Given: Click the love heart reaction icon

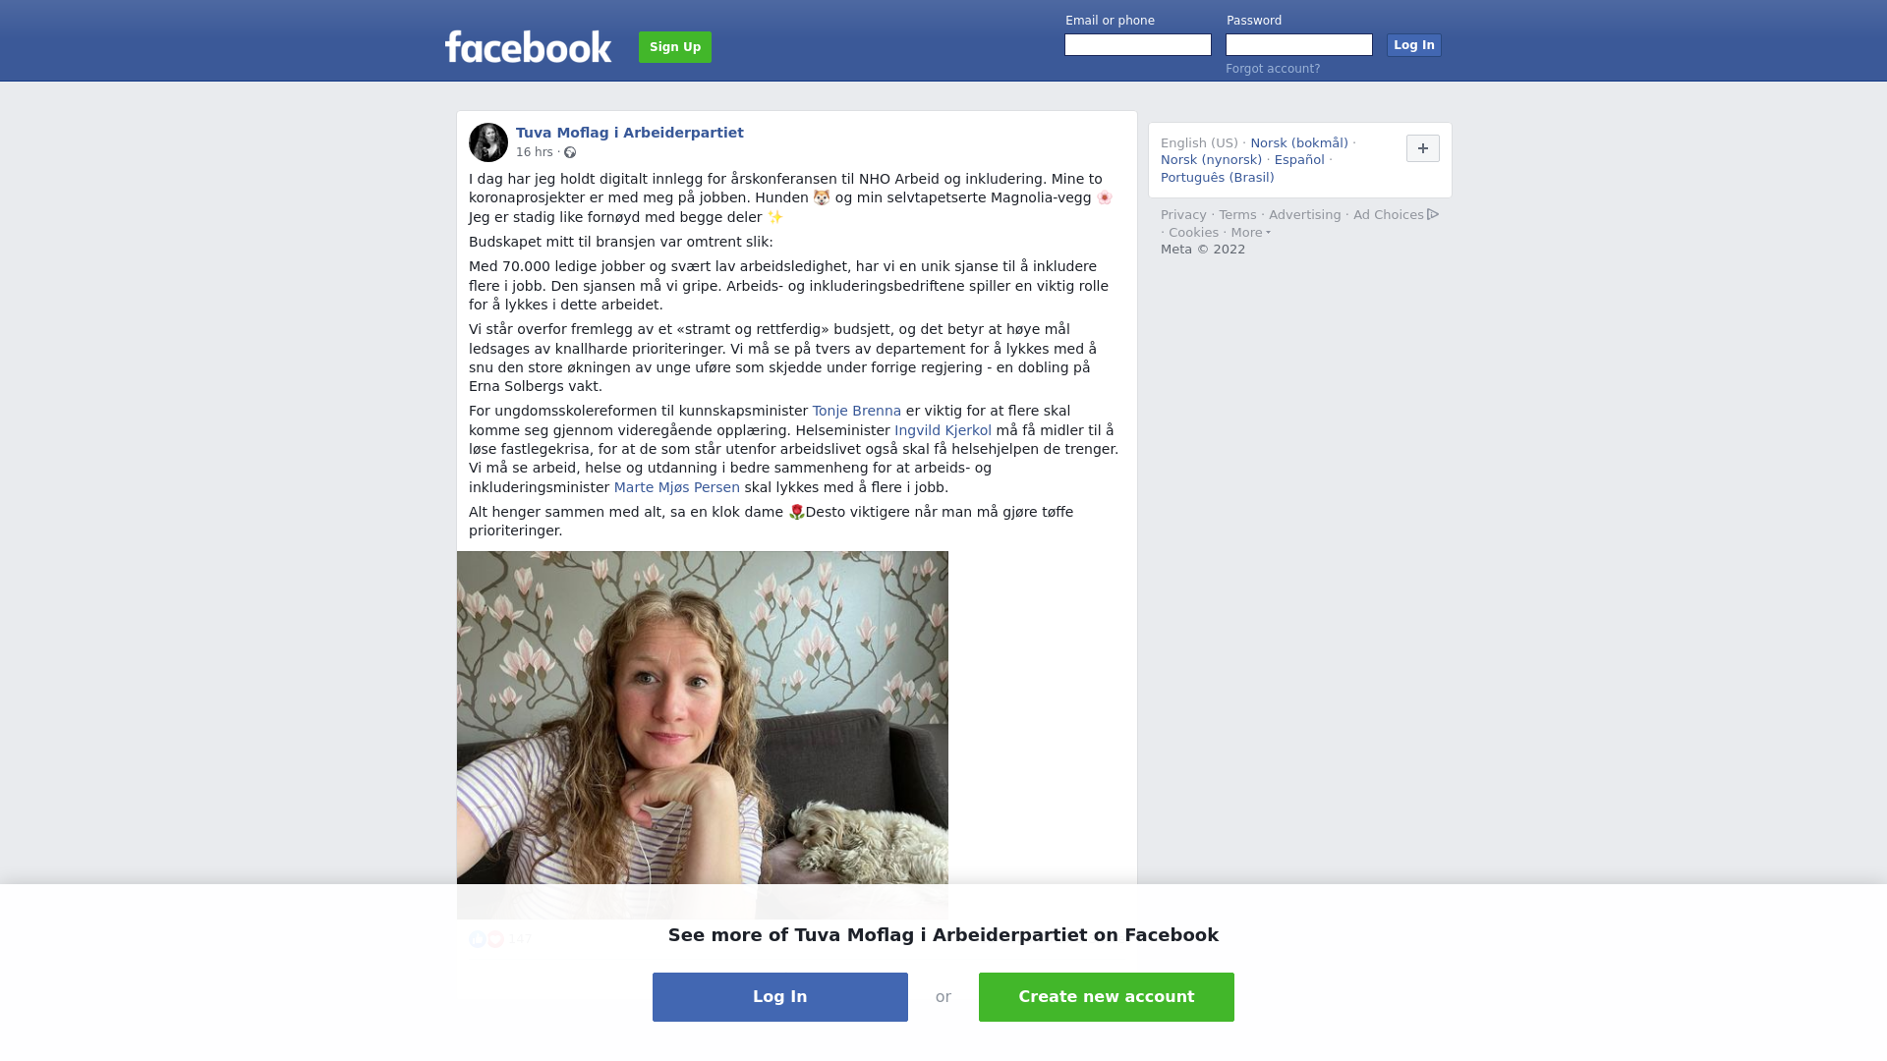Looking at the screenshot, I should [x=495, y=939].
